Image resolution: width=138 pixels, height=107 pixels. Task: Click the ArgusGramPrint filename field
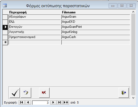96,27
